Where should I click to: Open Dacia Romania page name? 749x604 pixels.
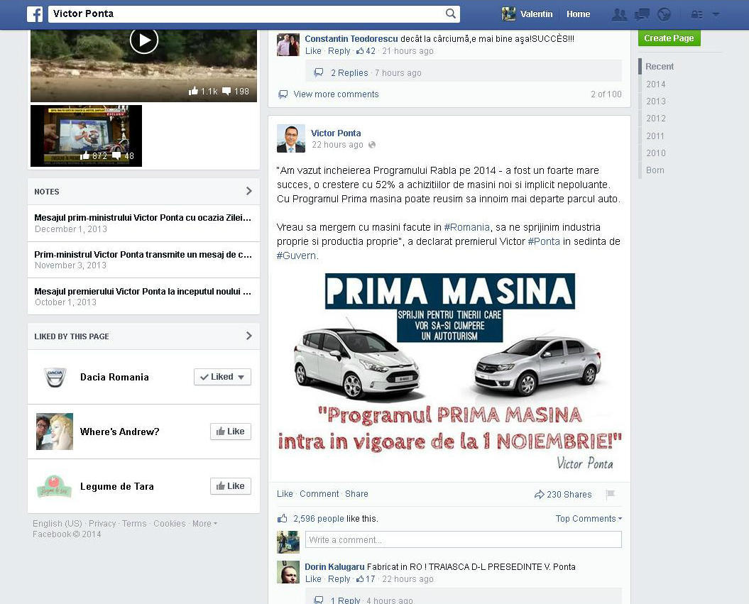click(x=114, y=377)
